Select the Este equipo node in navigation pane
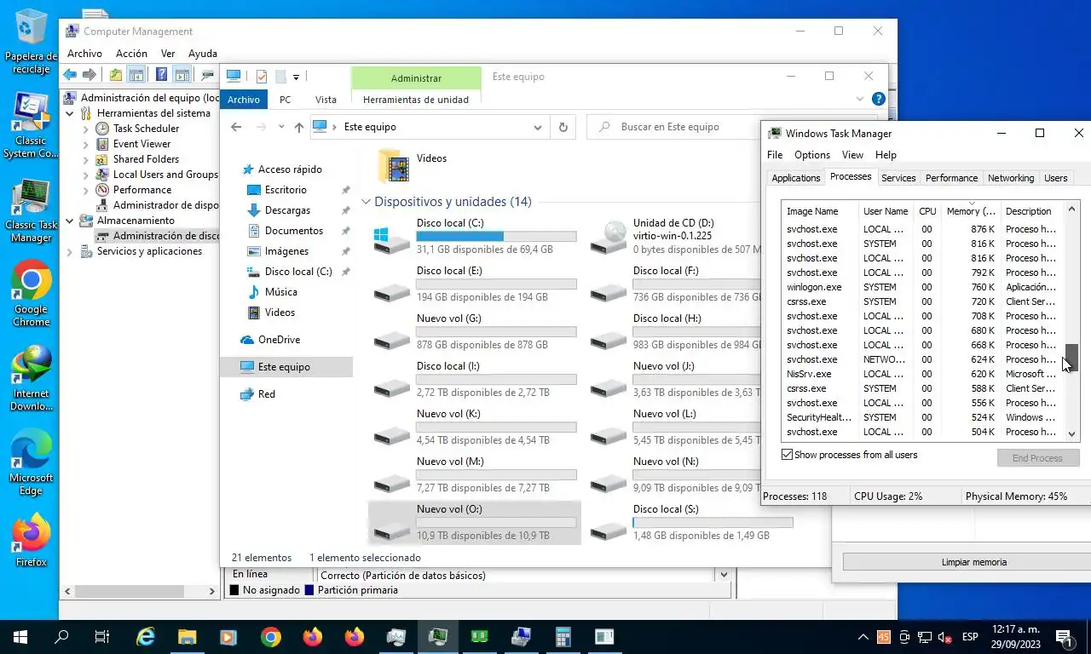 286,367
